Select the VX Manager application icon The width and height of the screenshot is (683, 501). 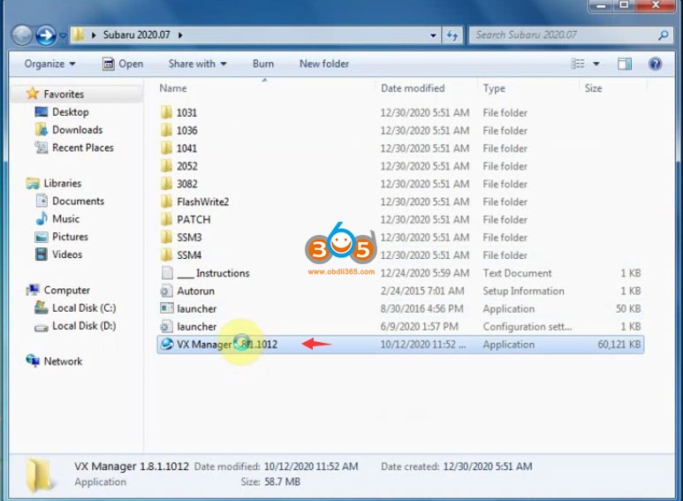pyautogui.click(x=167, y=345)
